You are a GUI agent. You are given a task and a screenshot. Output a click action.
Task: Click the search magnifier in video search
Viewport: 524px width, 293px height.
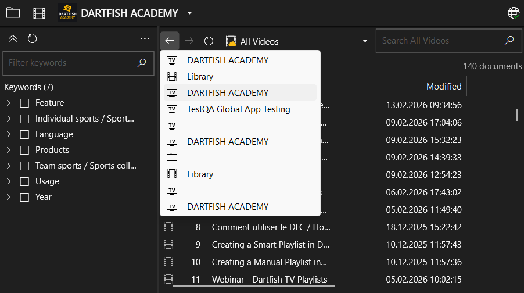tap(509, 41)
